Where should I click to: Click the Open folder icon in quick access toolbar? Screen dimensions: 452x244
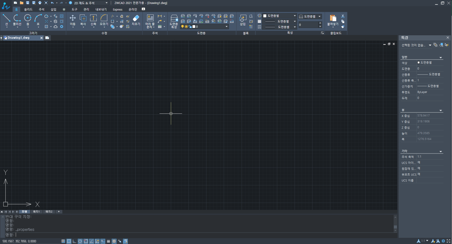21,3
